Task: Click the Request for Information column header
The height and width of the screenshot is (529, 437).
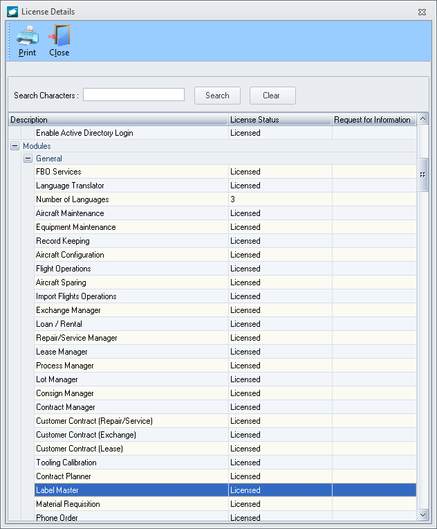Action: [x=374, y=119]
